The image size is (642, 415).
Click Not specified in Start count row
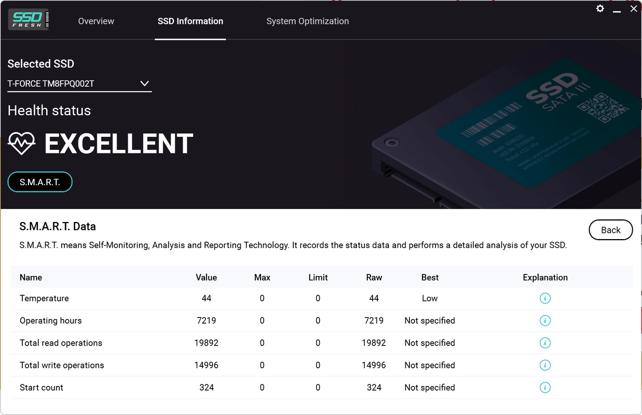click(x=430, y=388)
